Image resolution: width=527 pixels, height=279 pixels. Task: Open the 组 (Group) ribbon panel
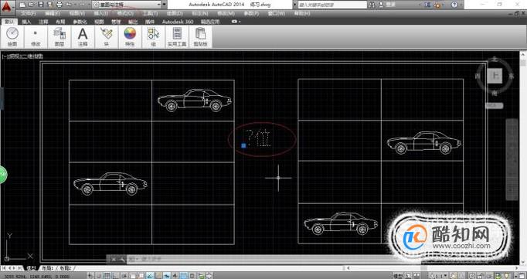click(x=153, y=36)
